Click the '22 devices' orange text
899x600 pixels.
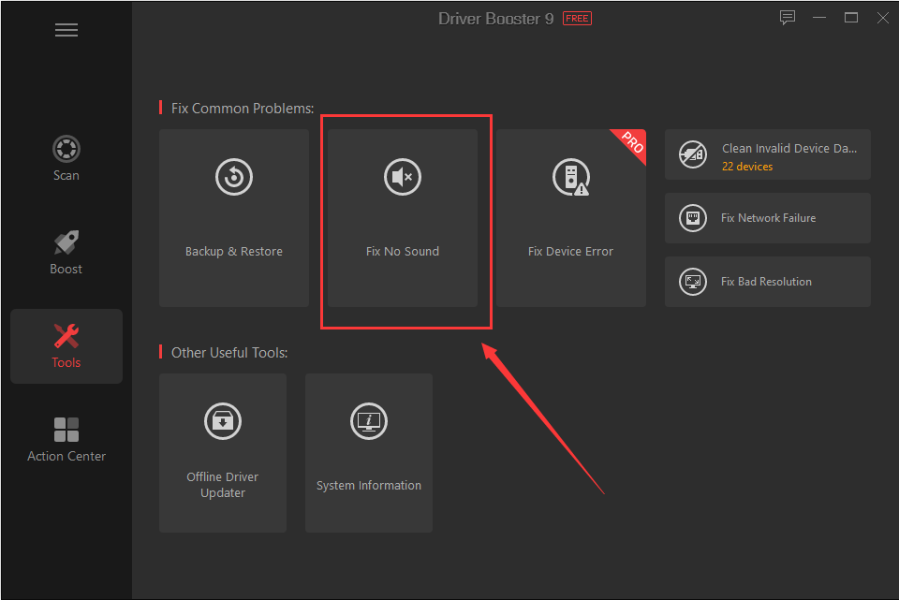tap(747, 167)
